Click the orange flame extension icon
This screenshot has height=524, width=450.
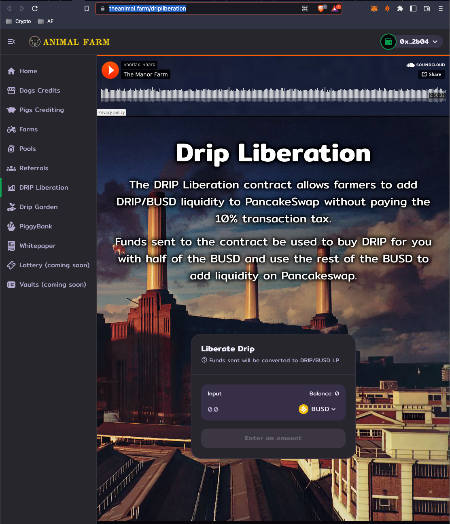point(387,8)
